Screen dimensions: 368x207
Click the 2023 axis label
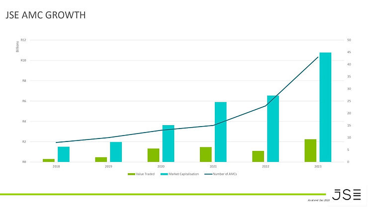coord(318,166)
